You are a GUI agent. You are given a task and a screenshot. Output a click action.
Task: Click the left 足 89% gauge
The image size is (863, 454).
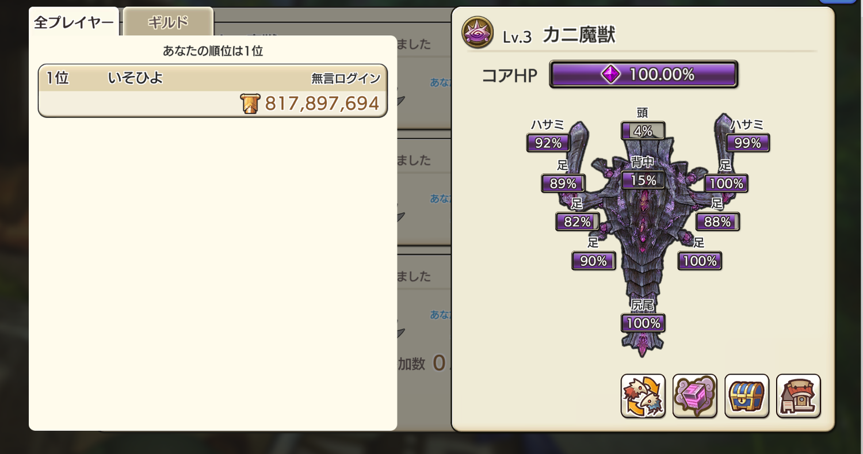coord(563,184)
